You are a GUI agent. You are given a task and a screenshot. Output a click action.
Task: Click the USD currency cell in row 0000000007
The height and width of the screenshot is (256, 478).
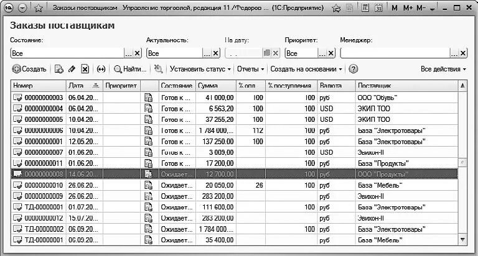point(336,152)
